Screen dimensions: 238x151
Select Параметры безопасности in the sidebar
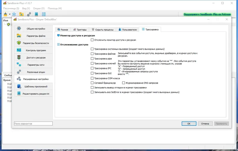(x=34, y=43)
